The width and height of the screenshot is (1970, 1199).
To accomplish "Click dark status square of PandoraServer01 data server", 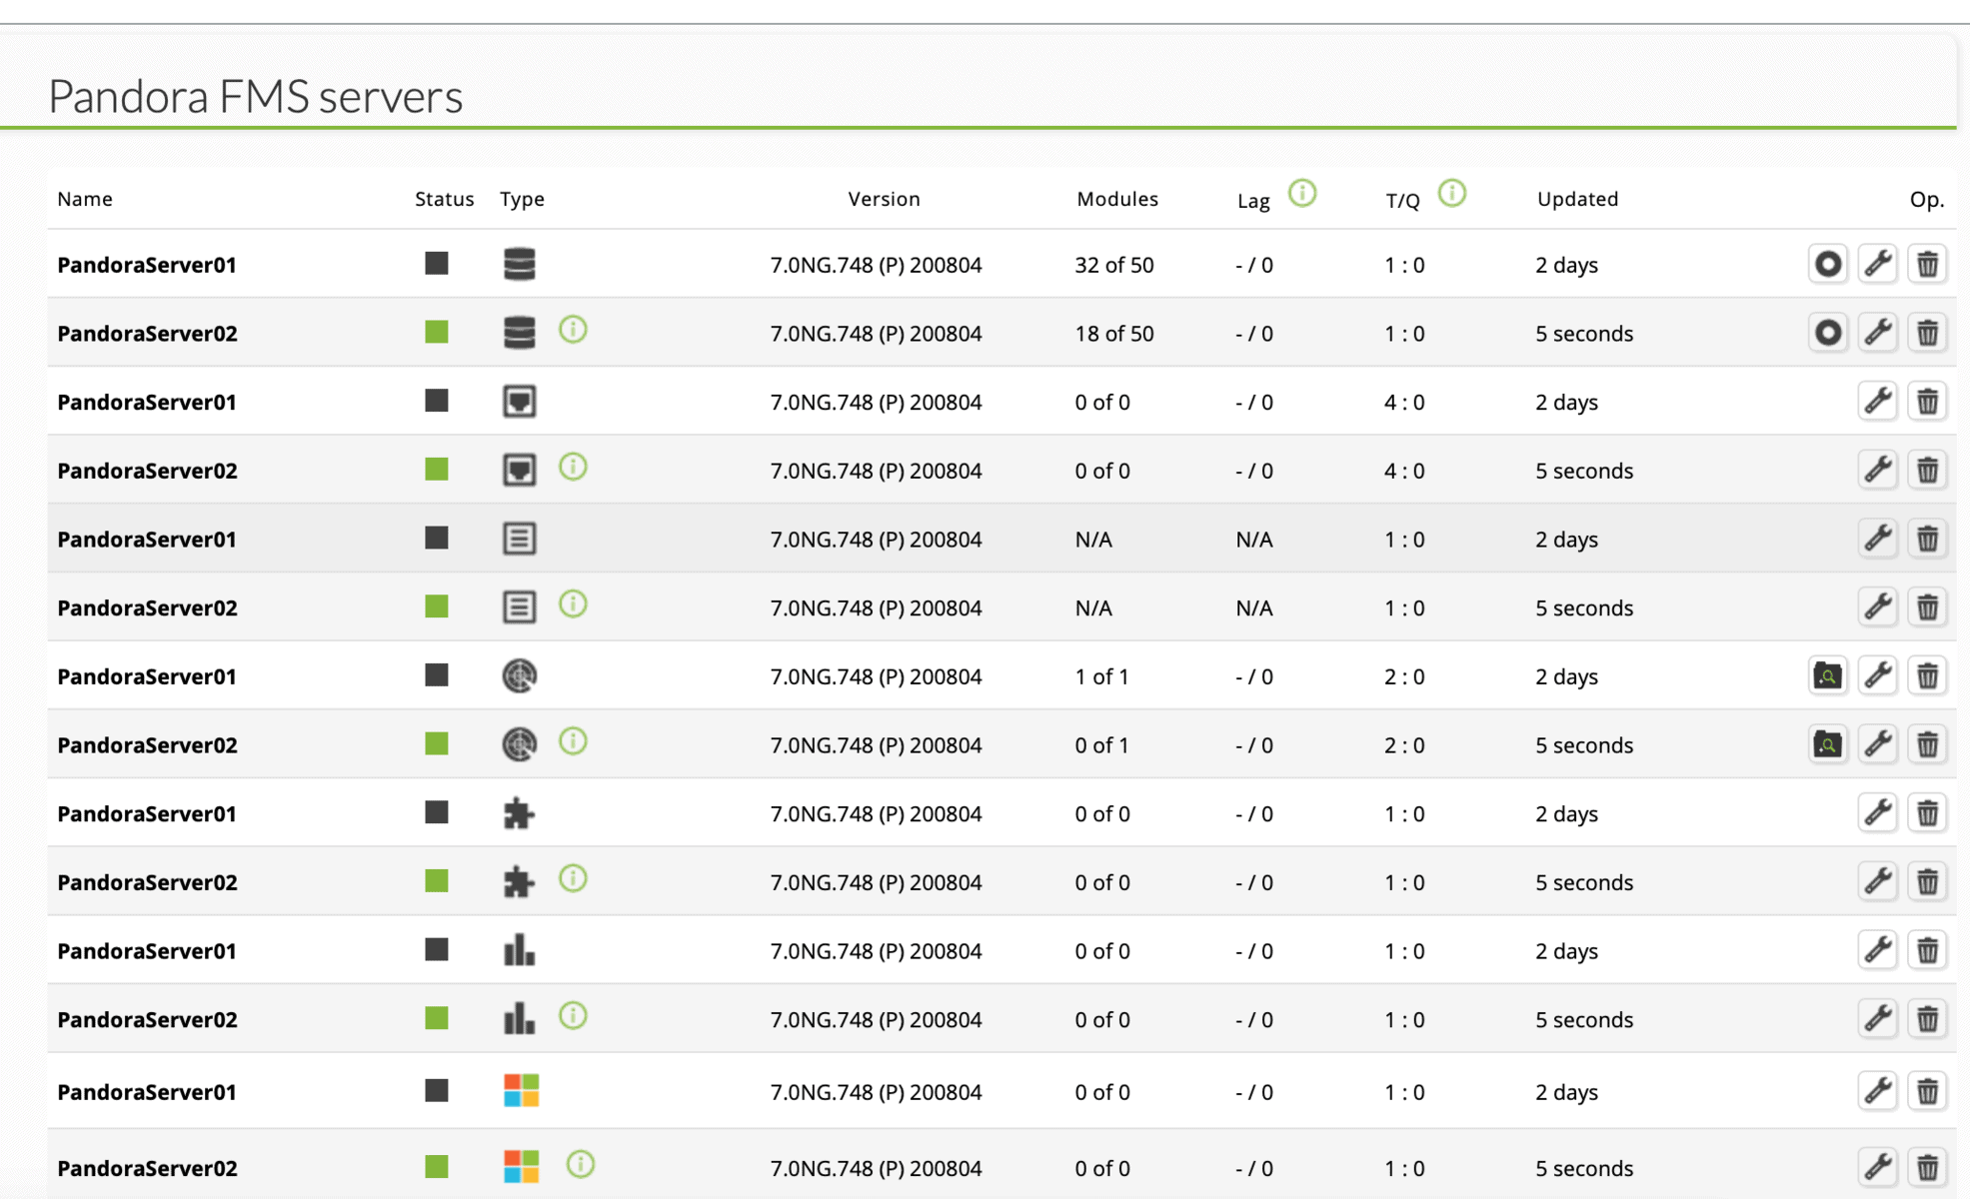I will pos(437,264).
